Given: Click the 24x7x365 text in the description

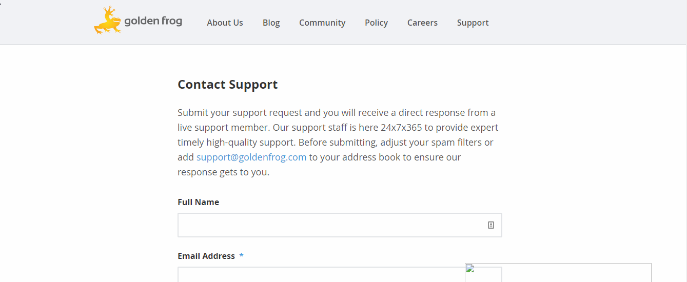Looking at the screenshot, I should point(401,127).
